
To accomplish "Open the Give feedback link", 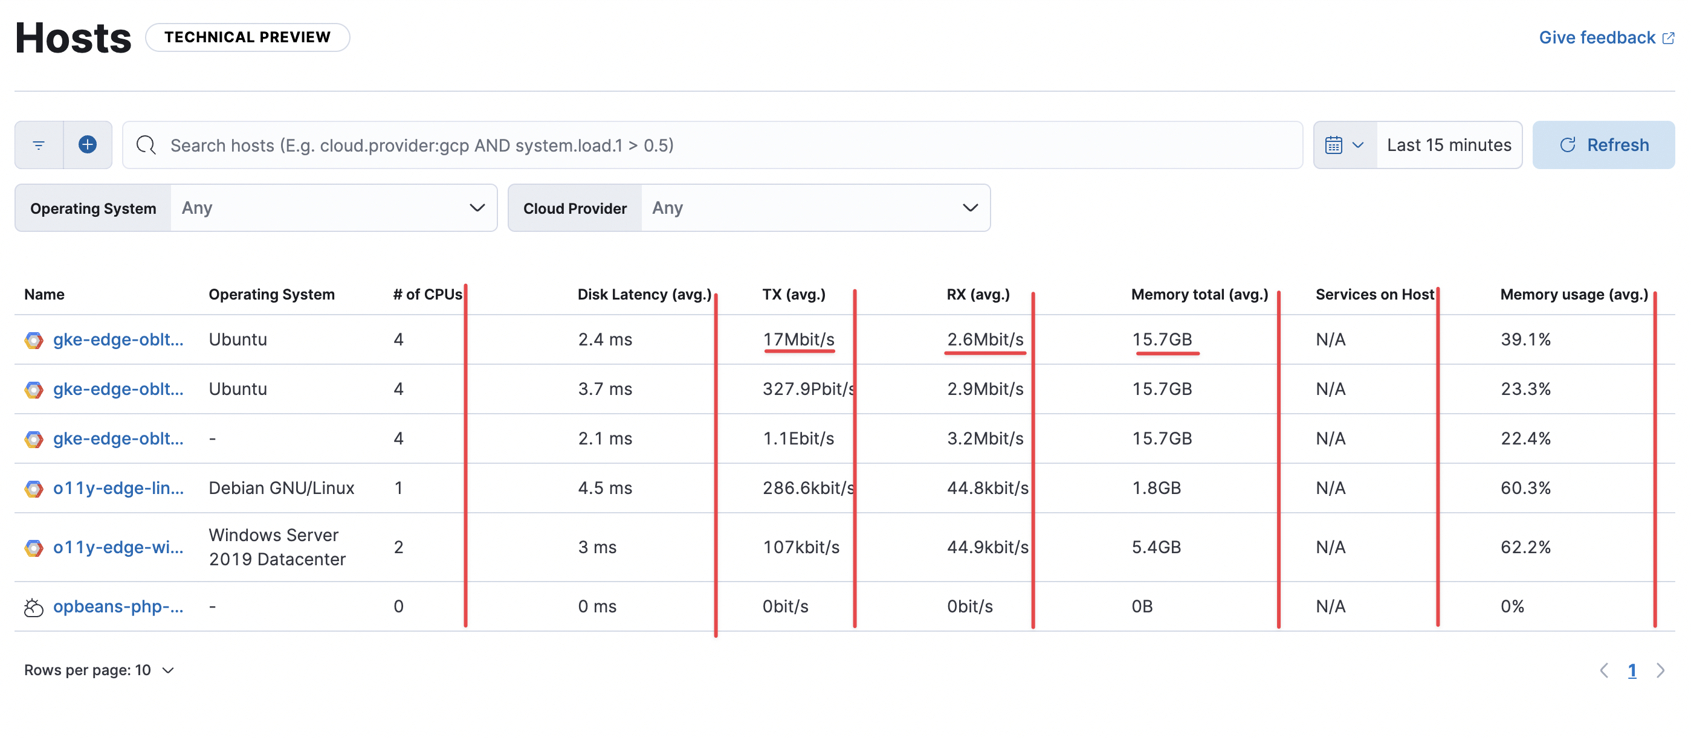I will (x=1597, y=37).
